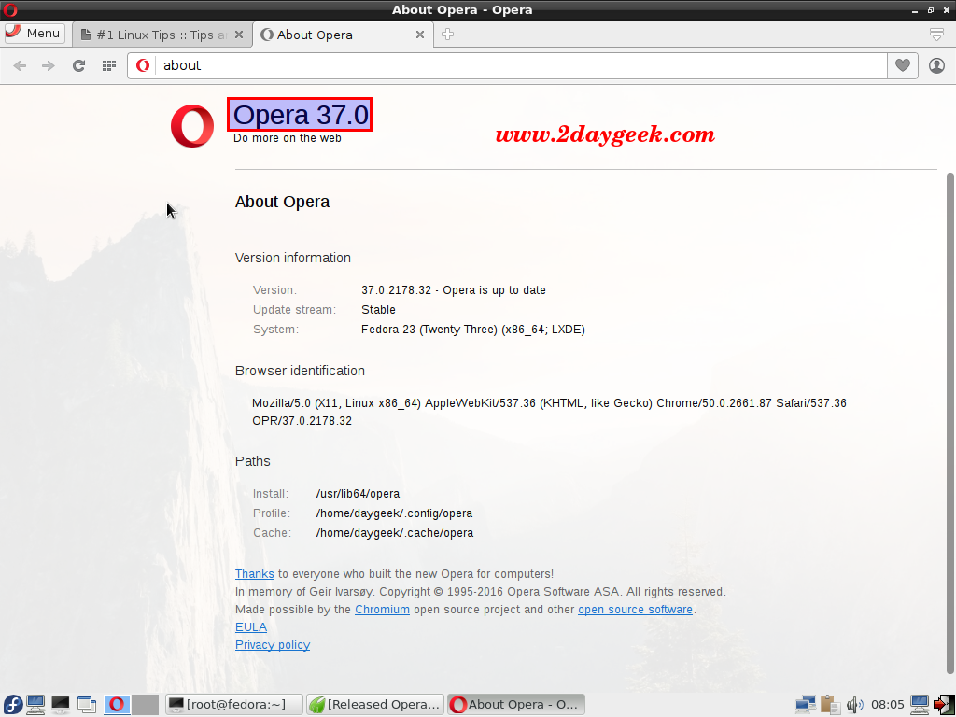Viewport: 956px width, 717px height.
Task: Switch to the [Released Opera... taskbar window
Action: (x=375, y=704)
